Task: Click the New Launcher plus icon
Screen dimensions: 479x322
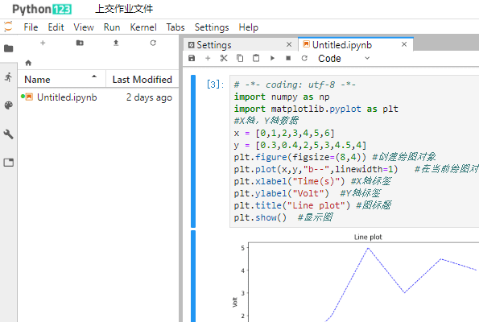Action: coord(43,43)
